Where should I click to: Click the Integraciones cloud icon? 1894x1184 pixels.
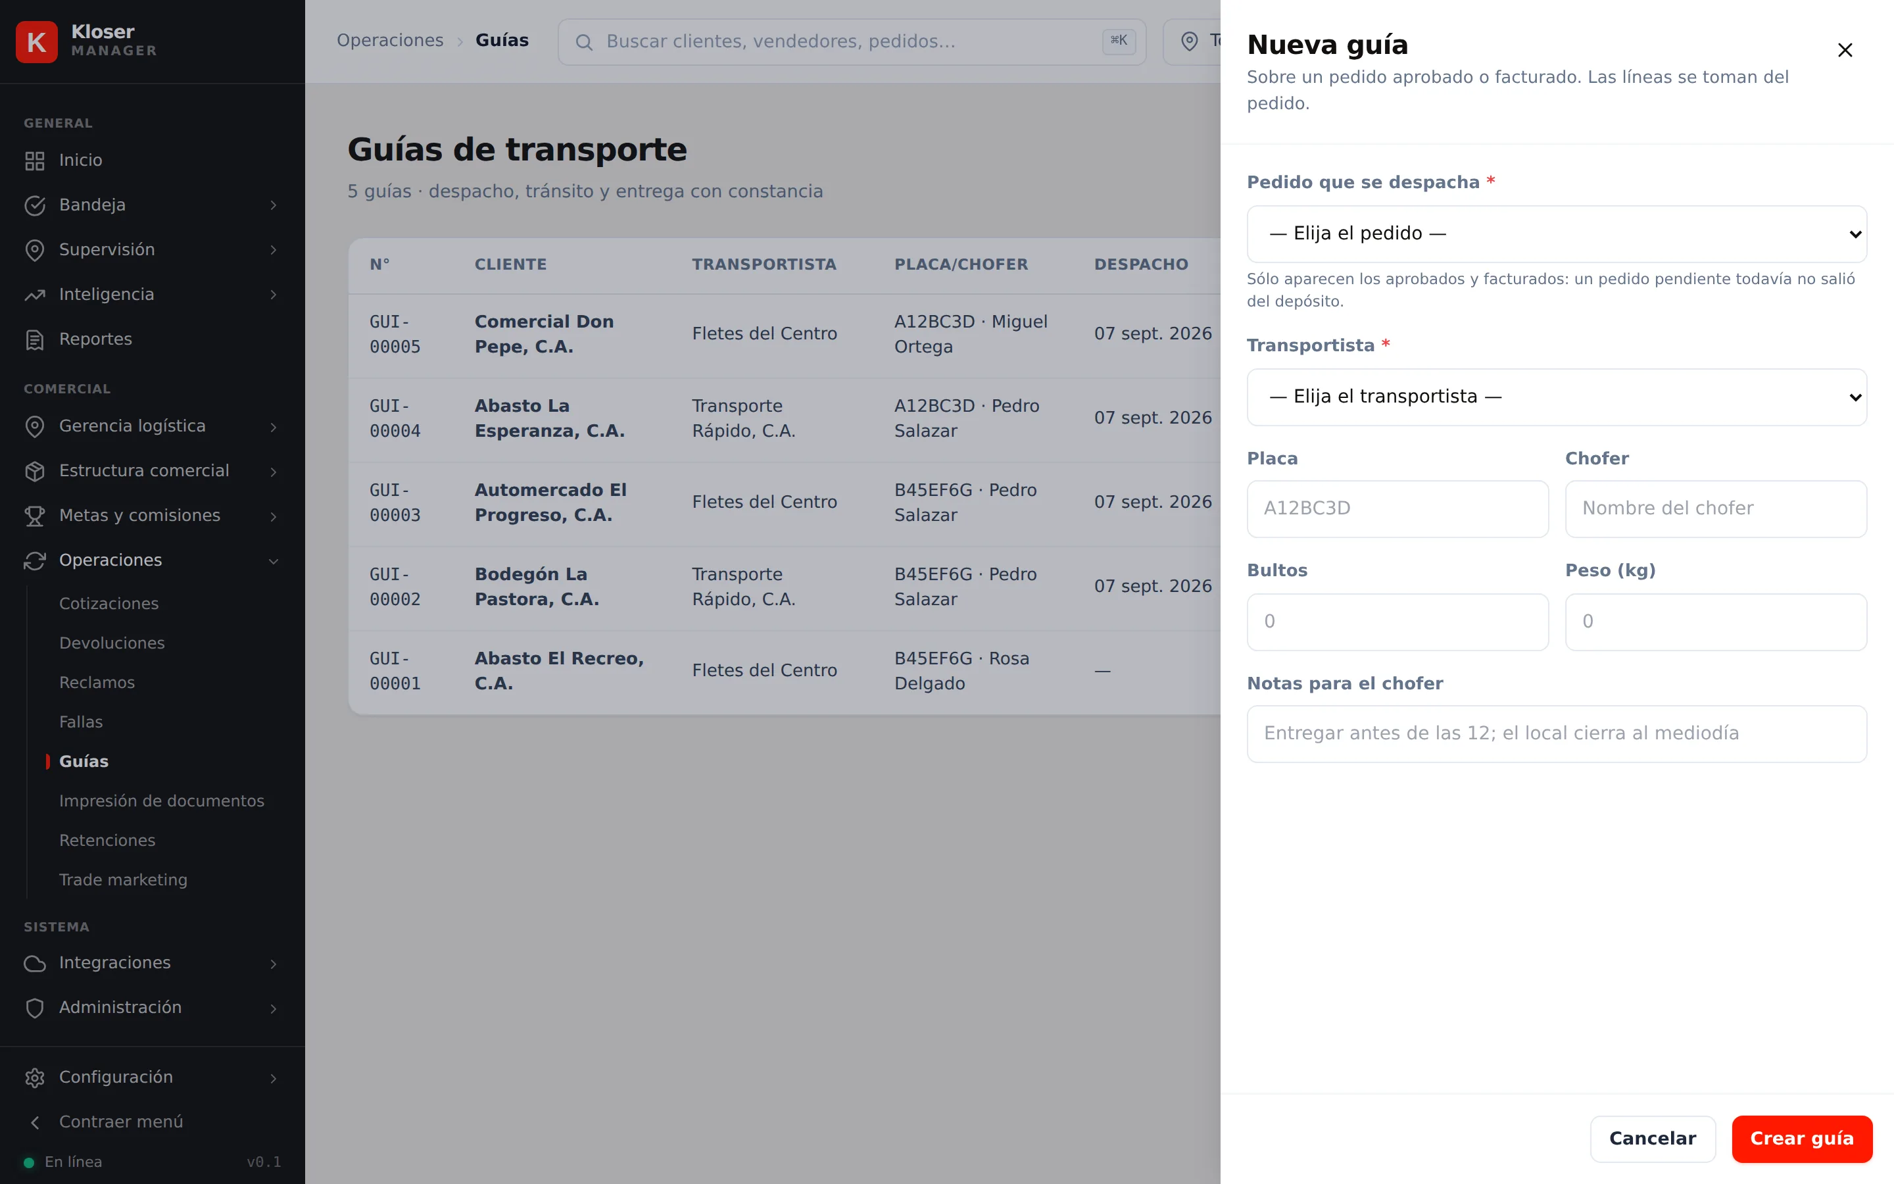click(34, 962)
